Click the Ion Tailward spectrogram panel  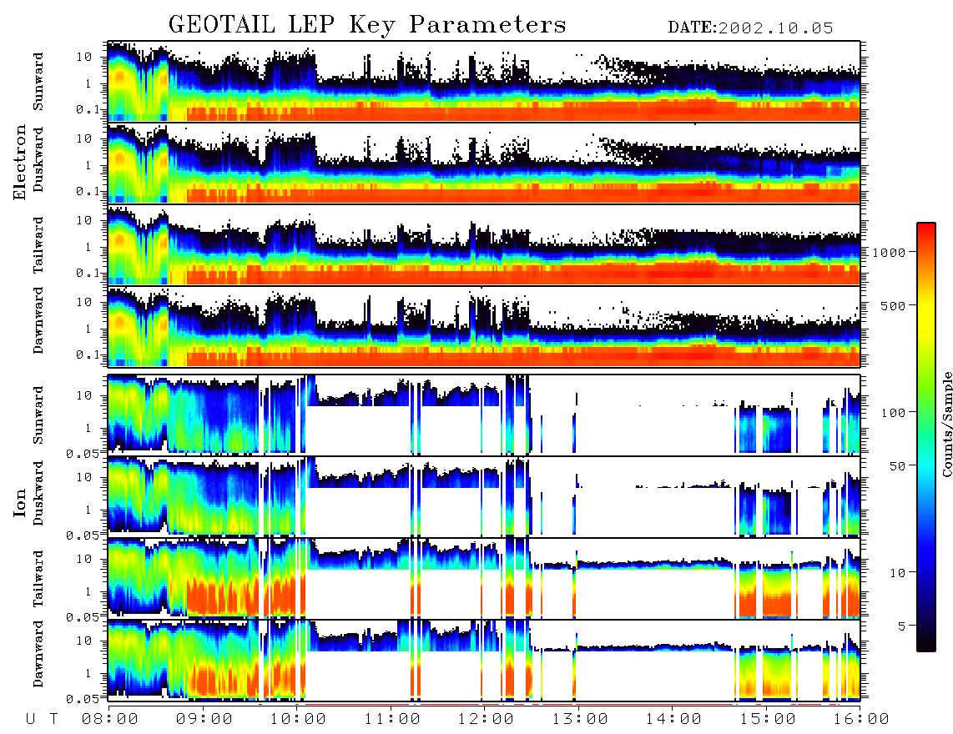pos(484,579)
